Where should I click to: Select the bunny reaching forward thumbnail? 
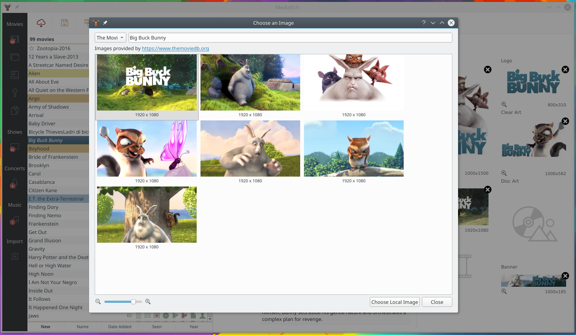point(250,149)
